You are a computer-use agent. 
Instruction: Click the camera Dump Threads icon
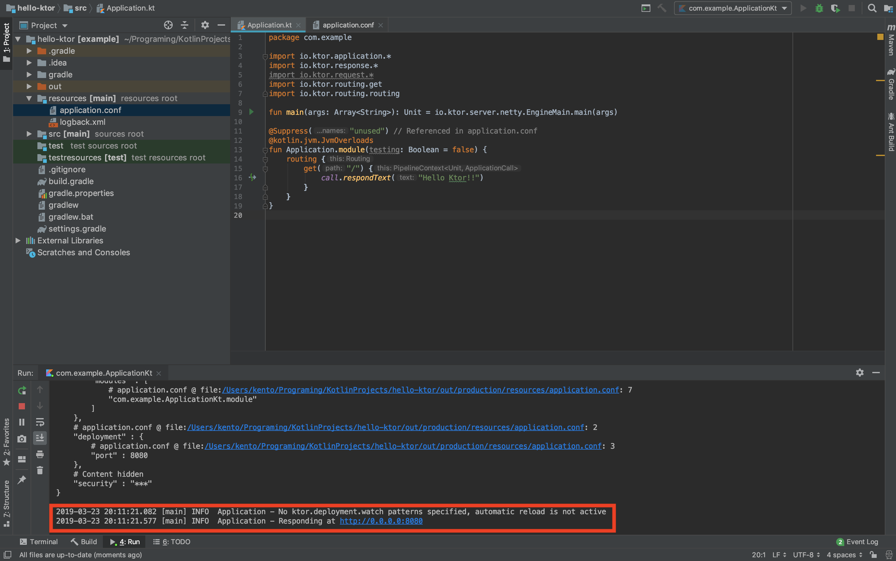(x=22, y=439)
